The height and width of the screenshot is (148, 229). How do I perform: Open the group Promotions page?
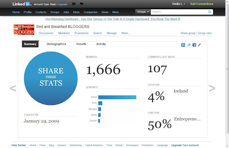[82, 33]
